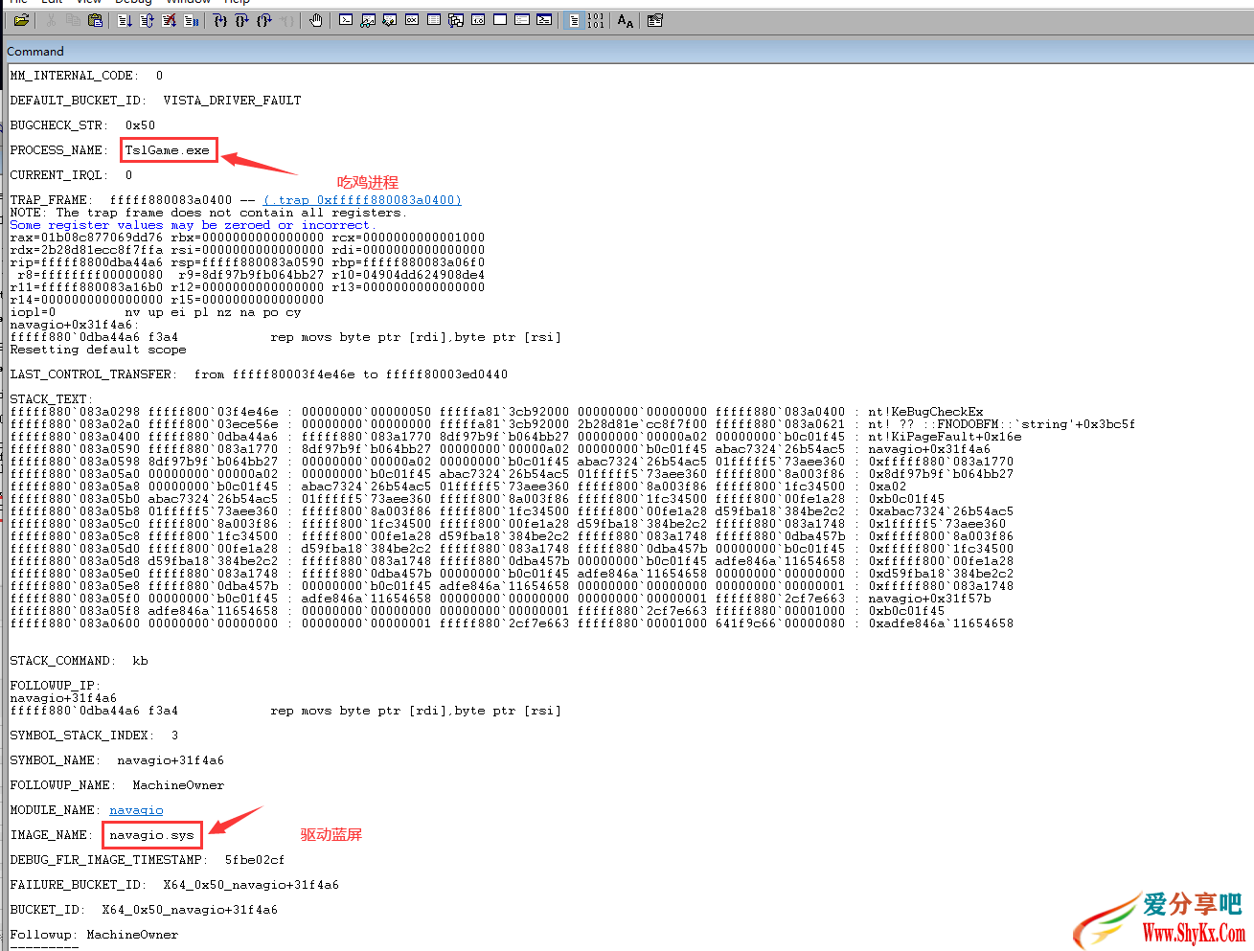The height and width of the screenshot is (951, 1254).
Task: Open the Registers window icon
Action: pyautogui.click(x=411, y=20)
